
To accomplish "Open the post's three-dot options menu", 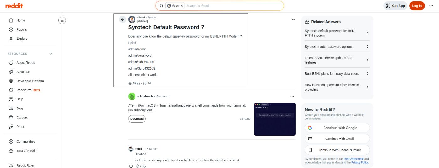I will [x=294, y=19].
